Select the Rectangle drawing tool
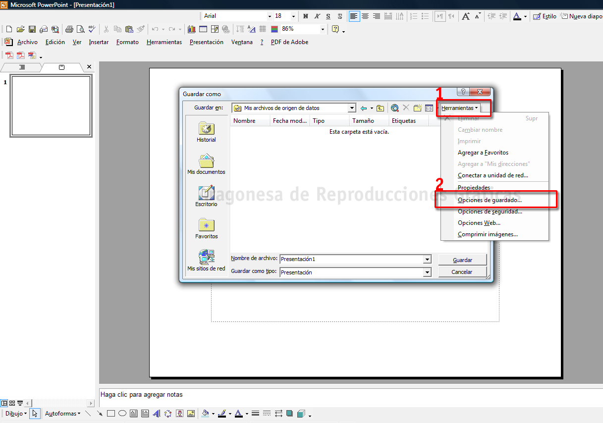 click(x=111, y=413)
